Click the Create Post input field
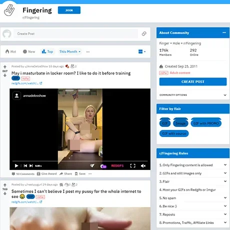 (x=76, y=33)
